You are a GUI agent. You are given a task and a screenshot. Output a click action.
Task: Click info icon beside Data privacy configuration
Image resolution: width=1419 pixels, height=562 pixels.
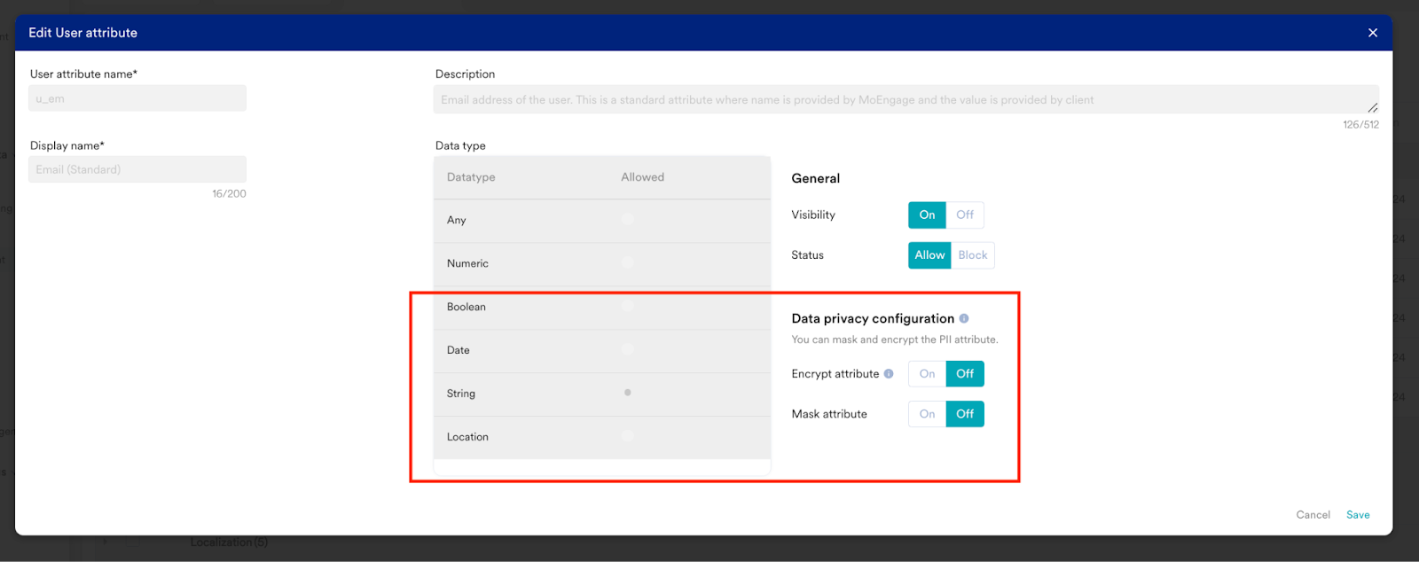964,318
